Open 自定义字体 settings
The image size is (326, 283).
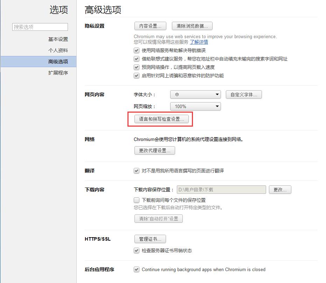pos(244,94)
